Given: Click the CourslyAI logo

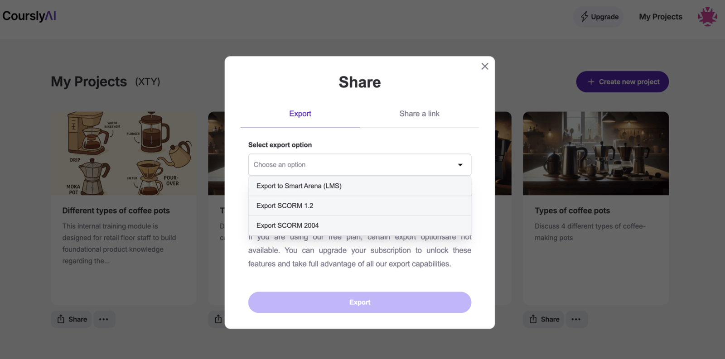Looking at the screenshot, I should (29, 15).
